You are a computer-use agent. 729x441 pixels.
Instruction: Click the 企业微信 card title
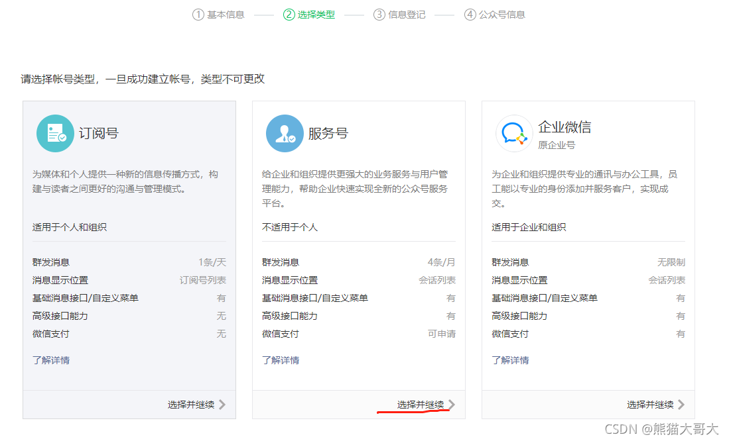564,127
